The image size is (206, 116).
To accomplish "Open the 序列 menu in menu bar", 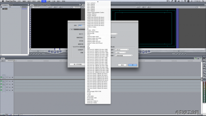I will pos(44,1).
